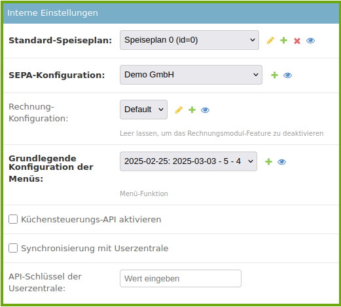Delete the selected Standard-Speiseplan with red X
The height and width of the screenshot is (307, 341).
click(x=297, y=41)
